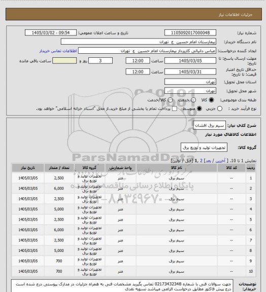
Task: Open page 2 of the items list
Action: (201, 161)
